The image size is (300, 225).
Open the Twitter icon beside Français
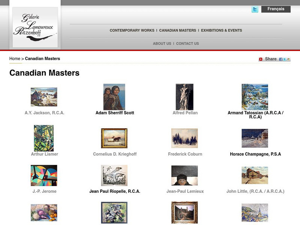(x=255, y=9)
